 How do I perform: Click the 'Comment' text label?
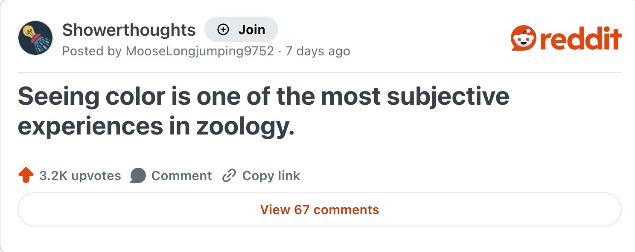(181, 176)
